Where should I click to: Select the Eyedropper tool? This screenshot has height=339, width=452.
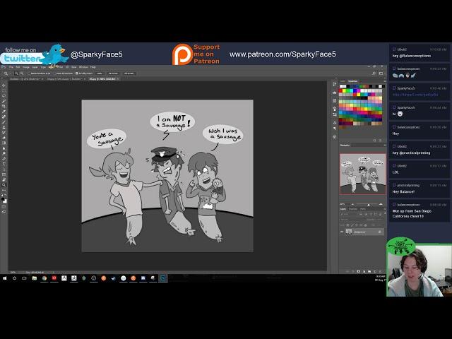point(4,112)
